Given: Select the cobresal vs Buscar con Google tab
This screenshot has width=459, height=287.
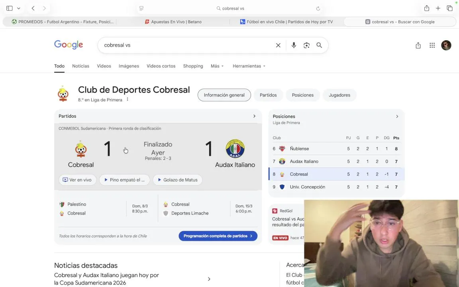Looking at the screenshot, I should [400, 22].
